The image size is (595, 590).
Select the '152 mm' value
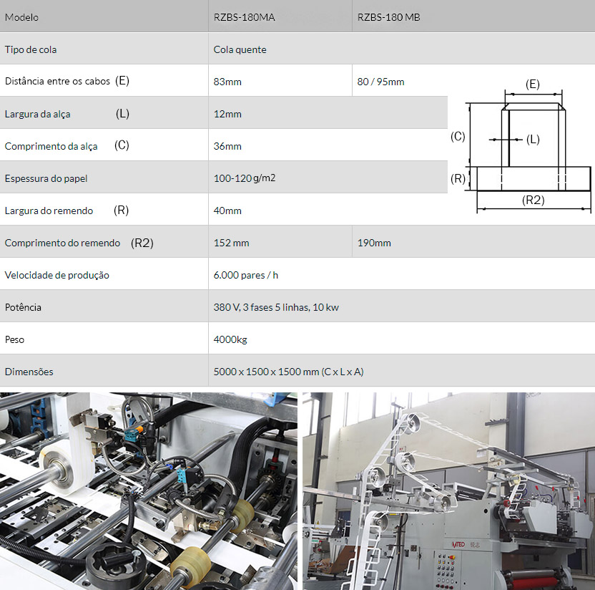[x=231, y=243]
